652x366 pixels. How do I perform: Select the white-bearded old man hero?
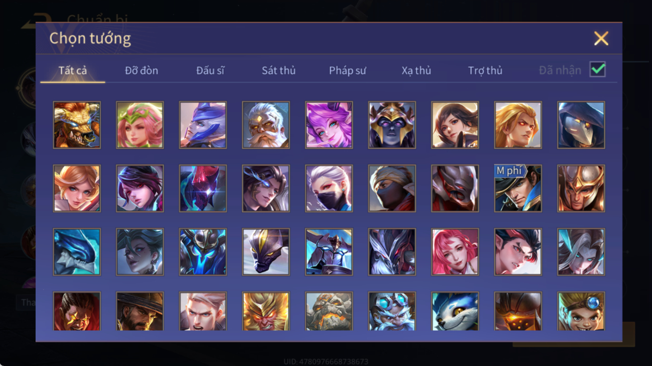click(x=266, y=125)
